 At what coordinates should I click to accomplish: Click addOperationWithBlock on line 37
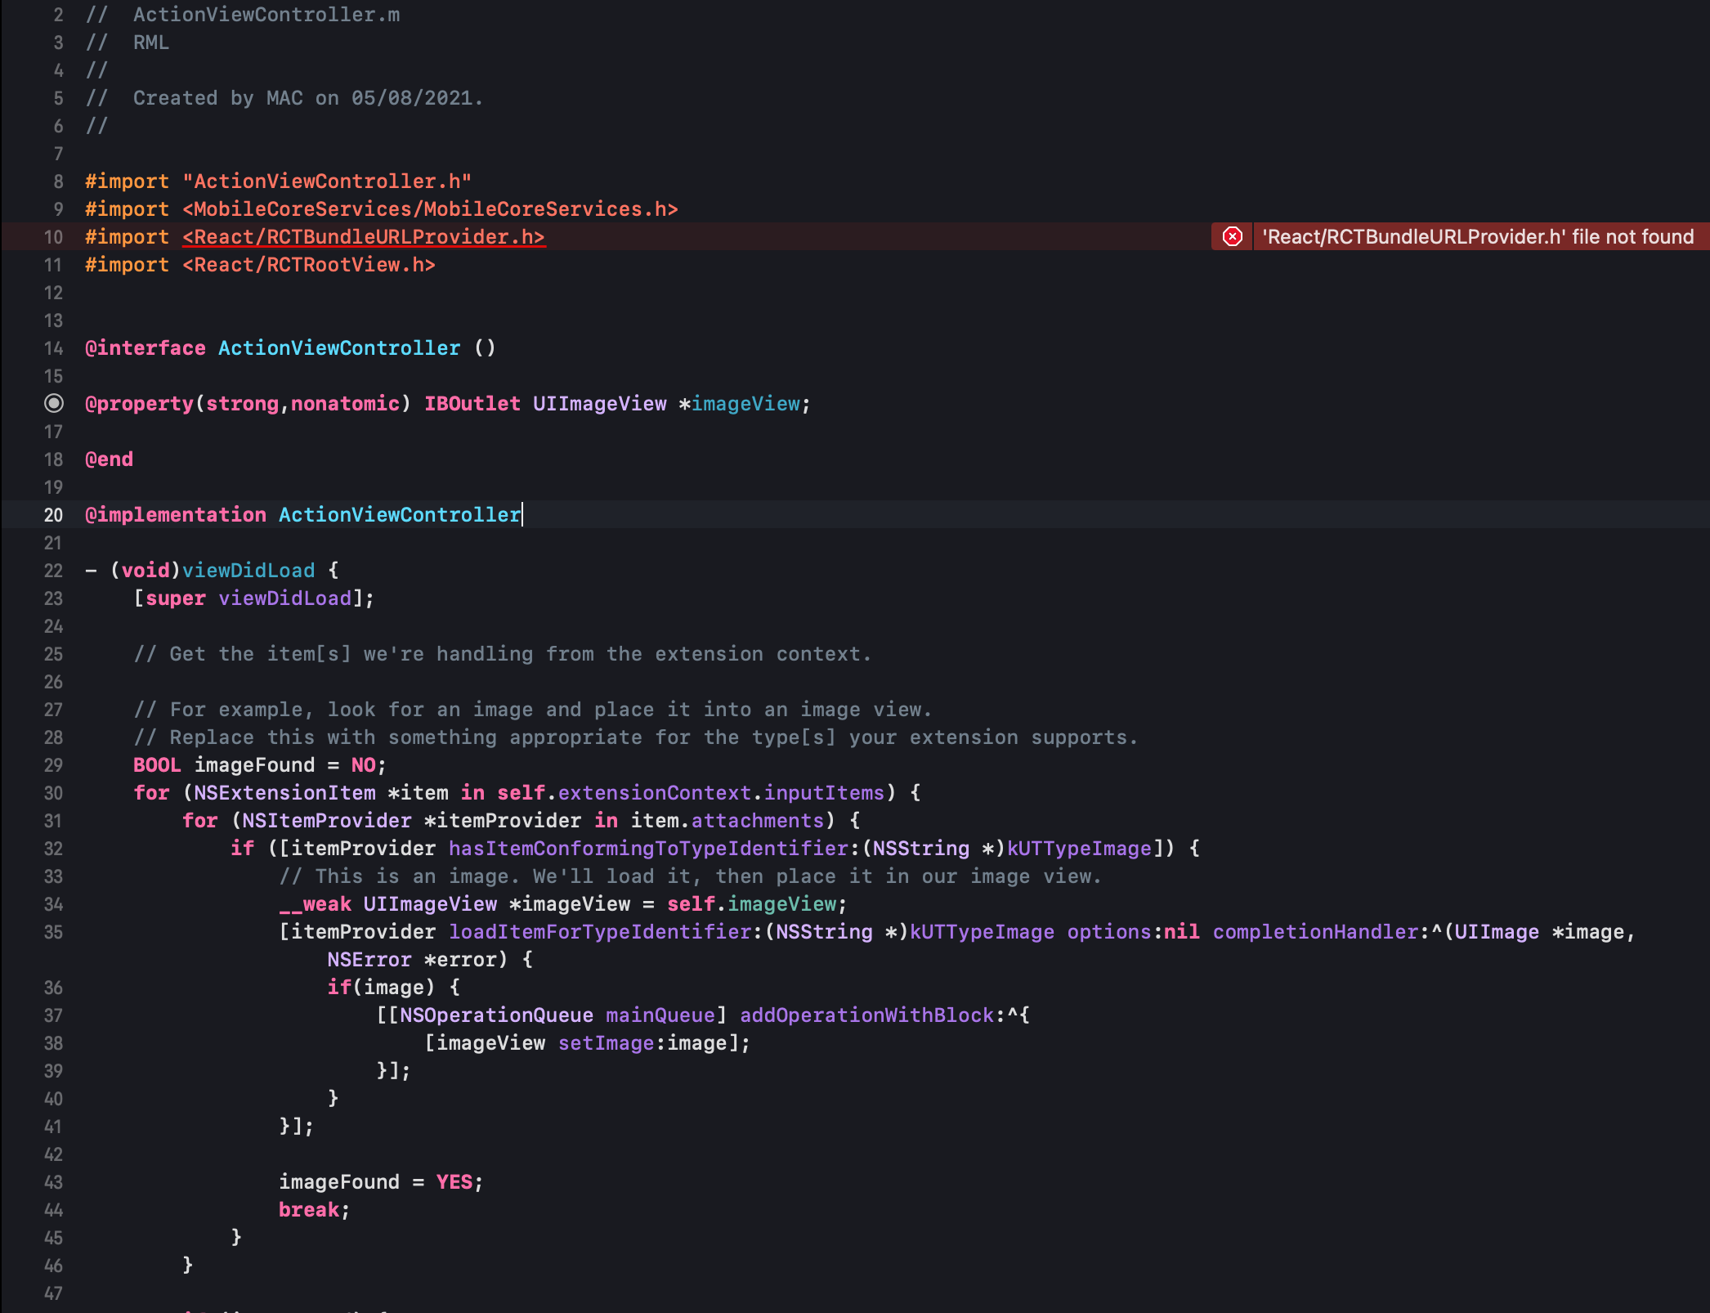866,1015
